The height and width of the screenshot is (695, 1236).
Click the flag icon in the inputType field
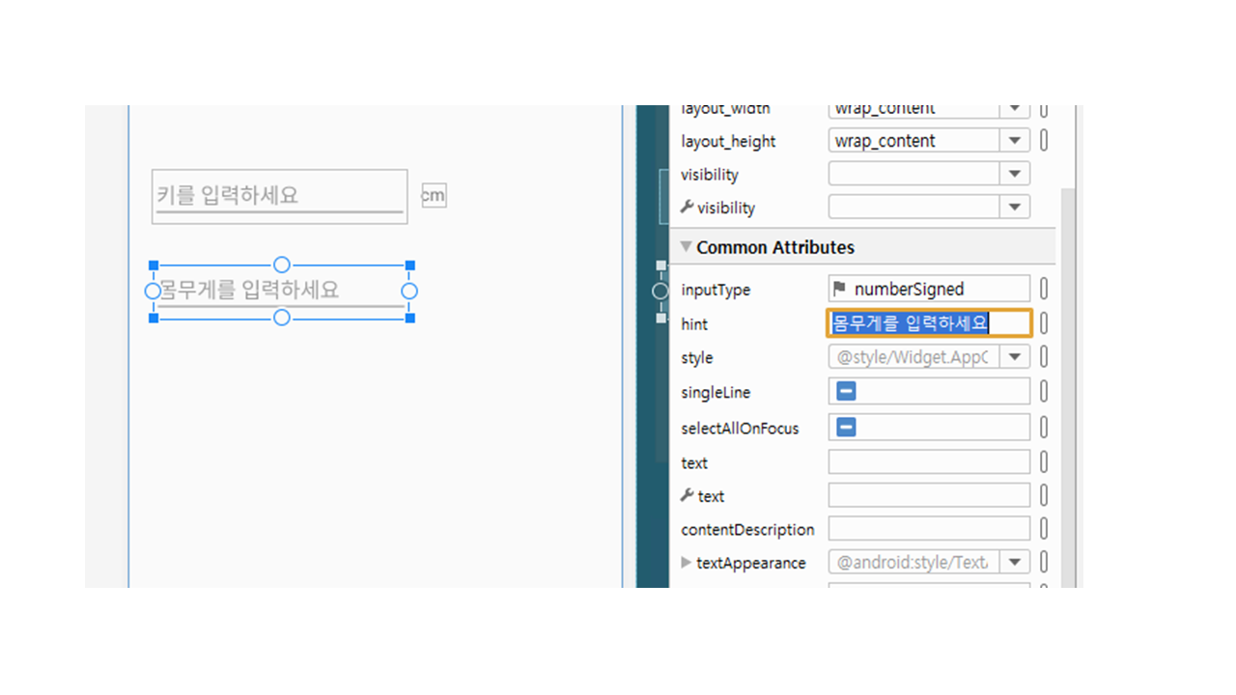tap(839, 289)
